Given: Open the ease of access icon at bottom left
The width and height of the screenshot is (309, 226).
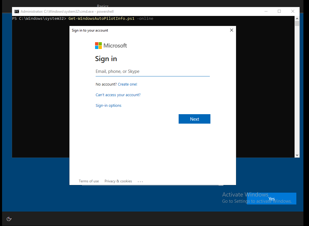Looking at the screenshot, I should [x=9, y=219].
